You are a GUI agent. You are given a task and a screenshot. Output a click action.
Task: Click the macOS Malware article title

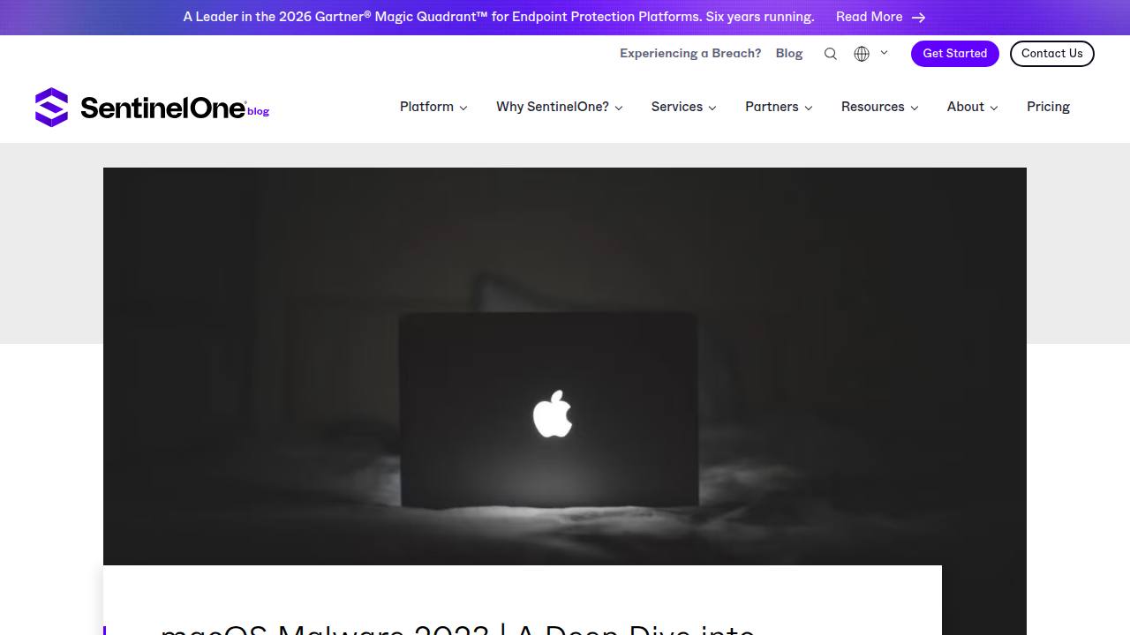point(457,629)
